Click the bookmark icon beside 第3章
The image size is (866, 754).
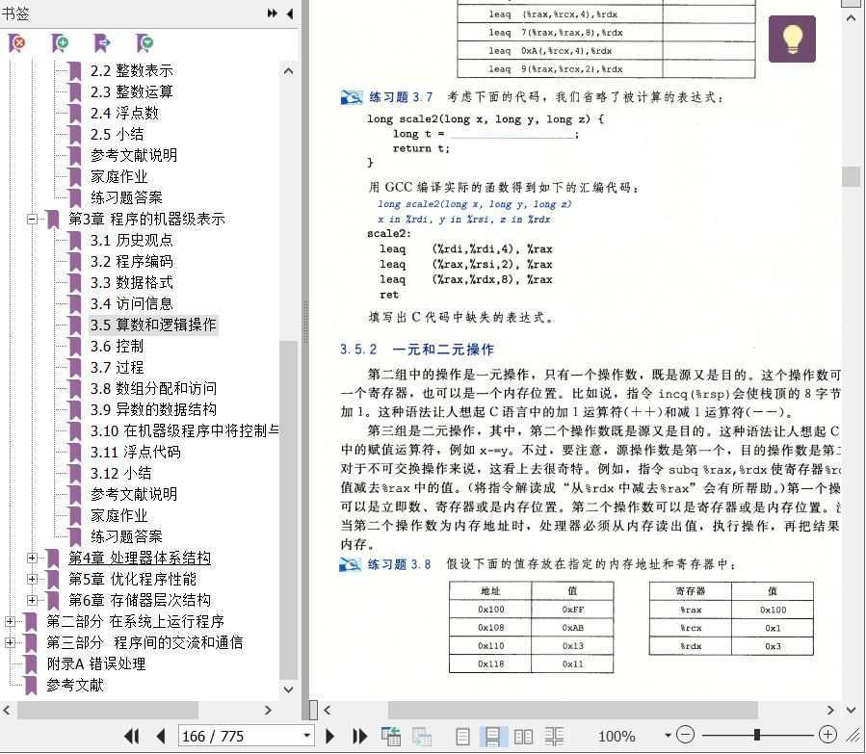(x=53, y=220)
